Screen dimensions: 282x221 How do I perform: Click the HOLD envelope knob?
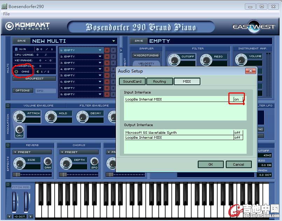coord(51,117)
